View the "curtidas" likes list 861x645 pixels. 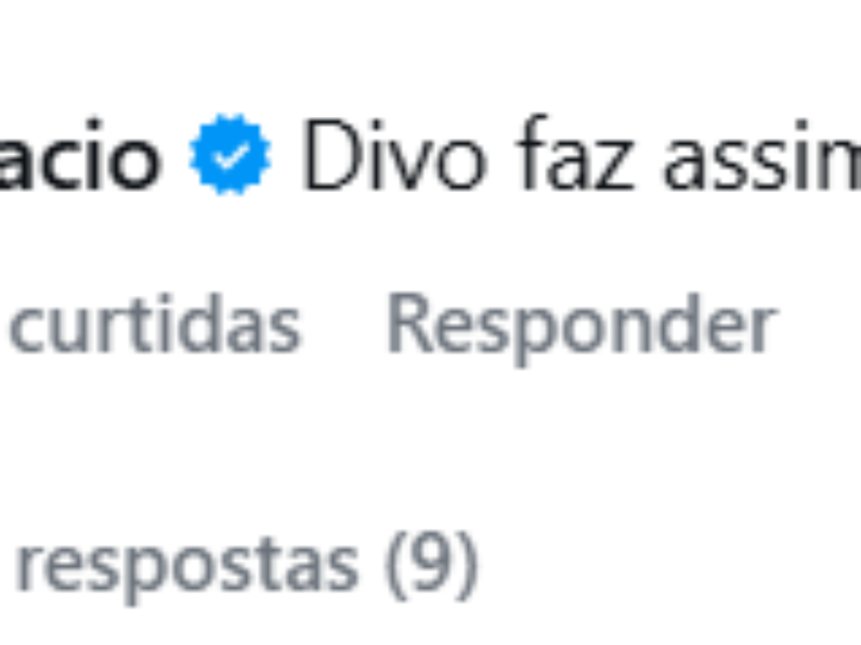[x=154, y=325]
